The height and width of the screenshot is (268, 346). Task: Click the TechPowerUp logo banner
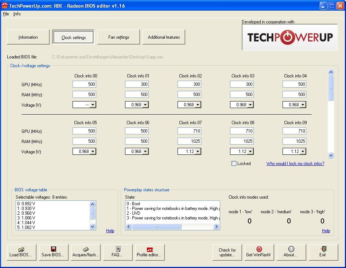pyautogui.click(x=290, y=37)
